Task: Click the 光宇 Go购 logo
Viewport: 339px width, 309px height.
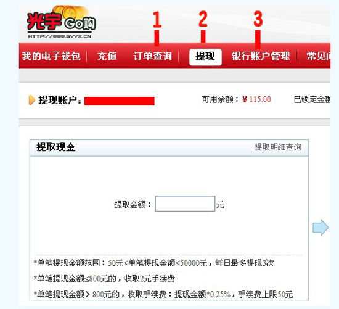Action: (61, 22)
